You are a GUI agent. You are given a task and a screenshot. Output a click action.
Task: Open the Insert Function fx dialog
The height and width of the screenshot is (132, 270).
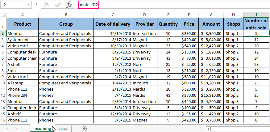tap(69, 5)
